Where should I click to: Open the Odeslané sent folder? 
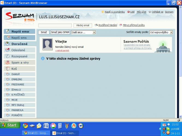click(19, 50)
